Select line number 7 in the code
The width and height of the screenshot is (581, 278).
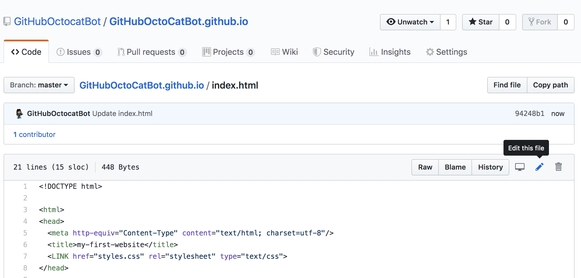25,256
